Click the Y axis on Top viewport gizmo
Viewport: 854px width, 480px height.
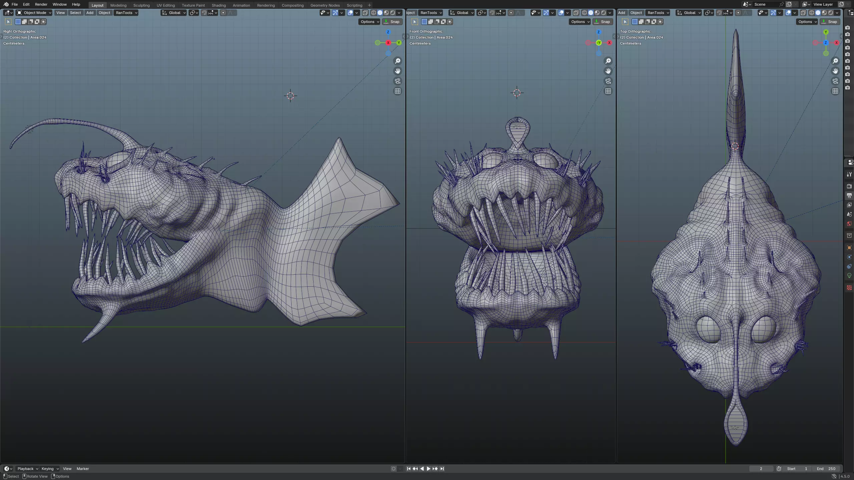[x=826, y=32]
